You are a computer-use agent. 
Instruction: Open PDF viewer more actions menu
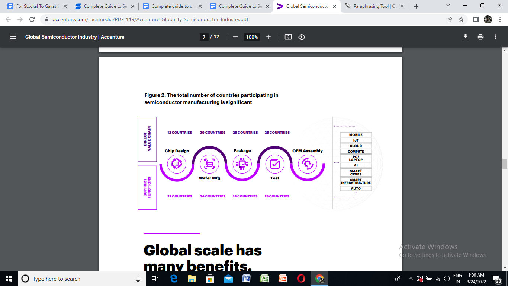495,37
